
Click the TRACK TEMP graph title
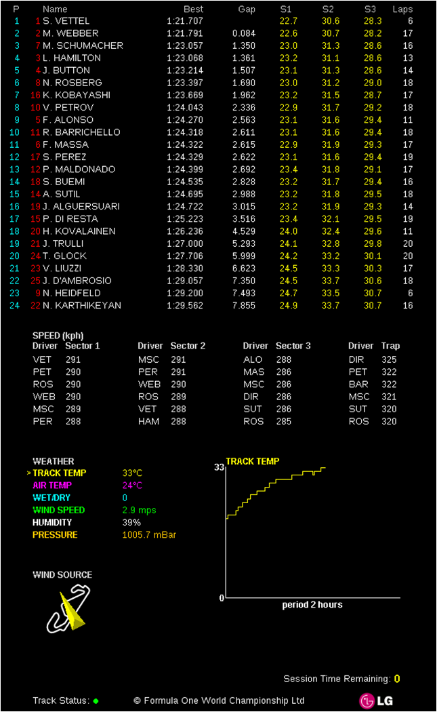(x=253, y=461)
